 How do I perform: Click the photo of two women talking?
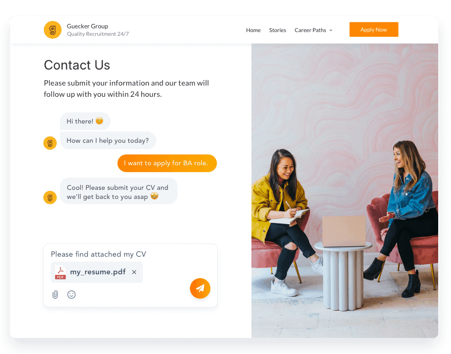tap(345, 191)
